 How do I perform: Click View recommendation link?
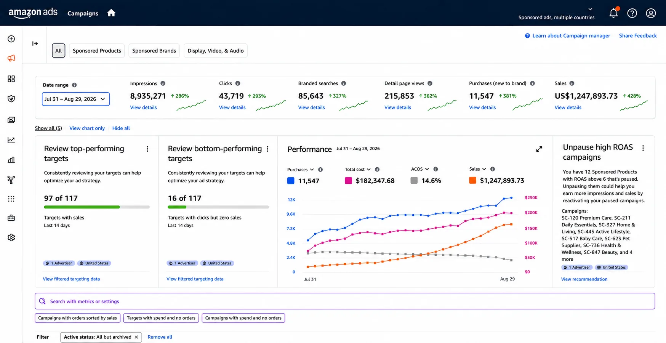pos(584,279)
